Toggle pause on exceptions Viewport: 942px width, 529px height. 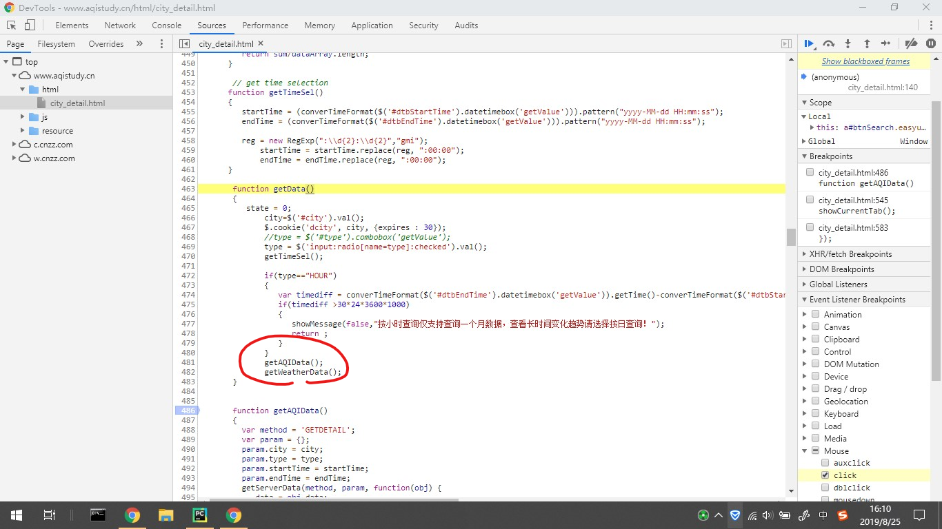point(931,43)
